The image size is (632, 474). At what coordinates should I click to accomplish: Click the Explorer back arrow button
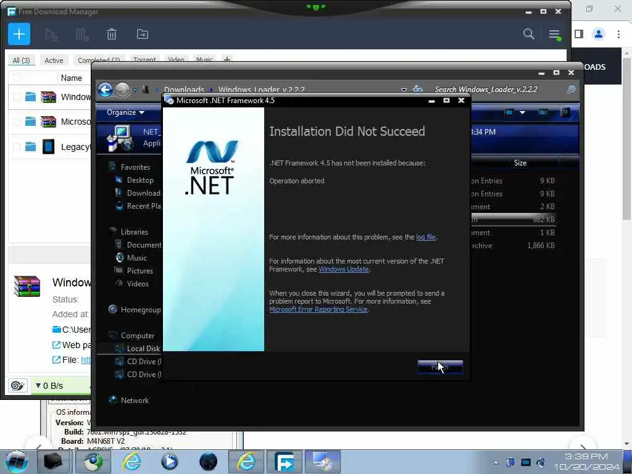pyautogui.click(x=106, y=89)
